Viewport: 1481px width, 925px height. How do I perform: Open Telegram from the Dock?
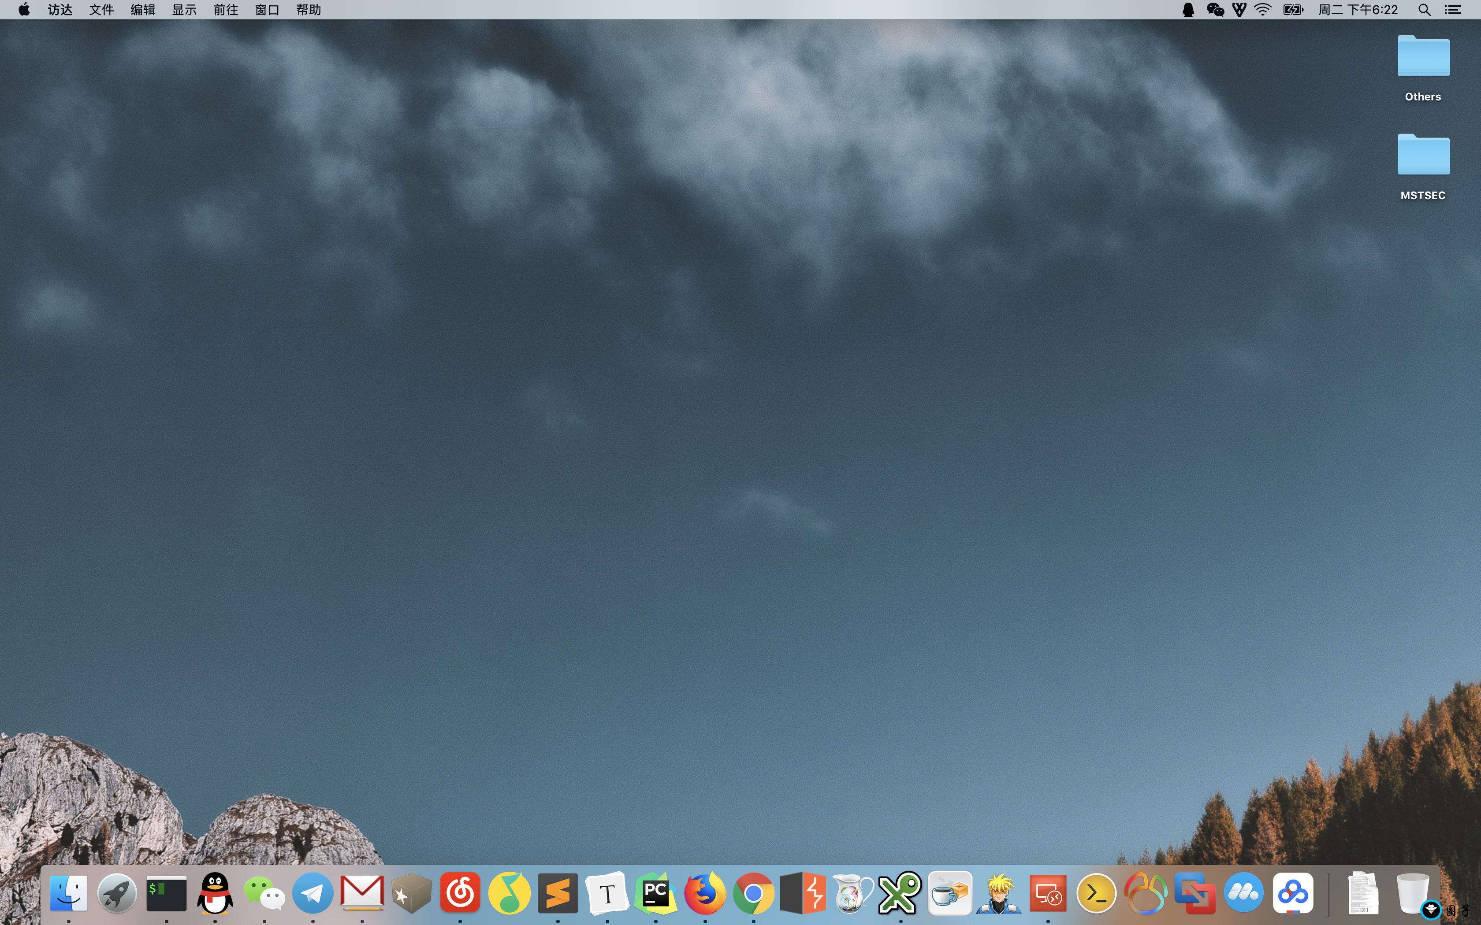pyautogui.click(x=313, y=893)
